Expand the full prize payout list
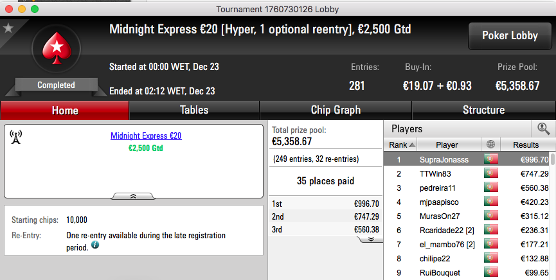 (x=371, y=240)
